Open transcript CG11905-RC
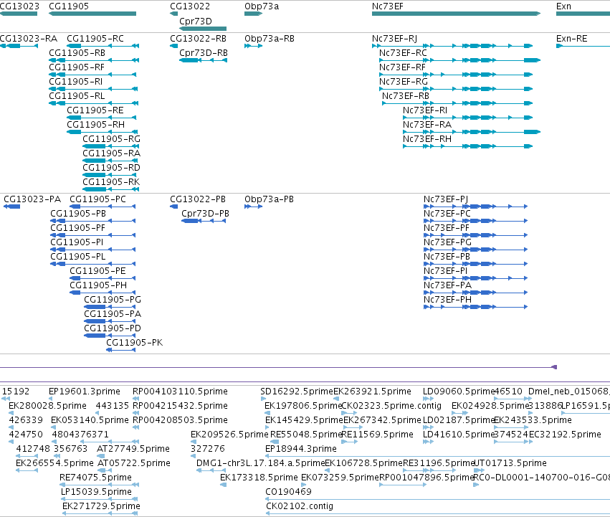The image size is (610, 517). point(95,39)
